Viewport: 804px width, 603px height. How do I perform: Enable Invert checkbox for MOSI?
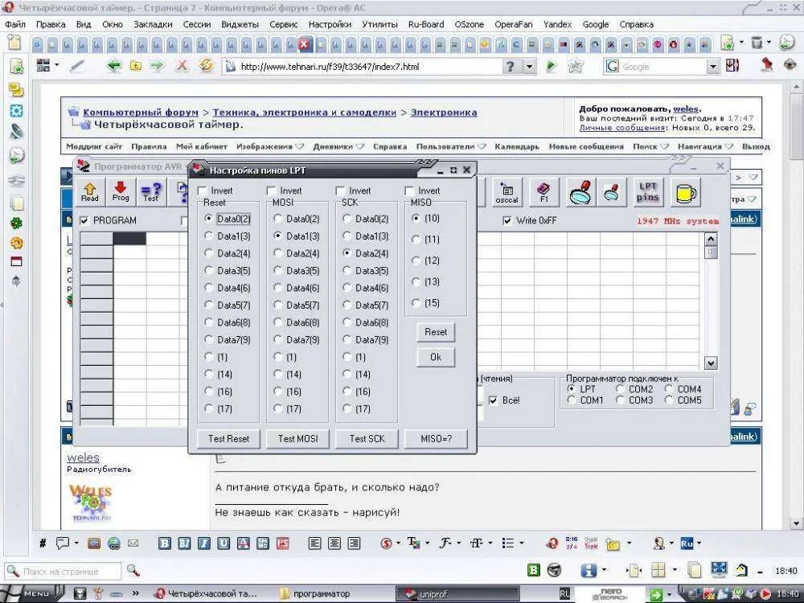271,191
